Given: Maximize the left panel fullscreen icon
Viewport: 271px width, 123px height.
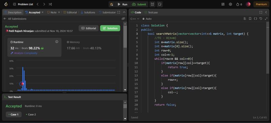Looking at the screenshot, I should tap(119, 13).
